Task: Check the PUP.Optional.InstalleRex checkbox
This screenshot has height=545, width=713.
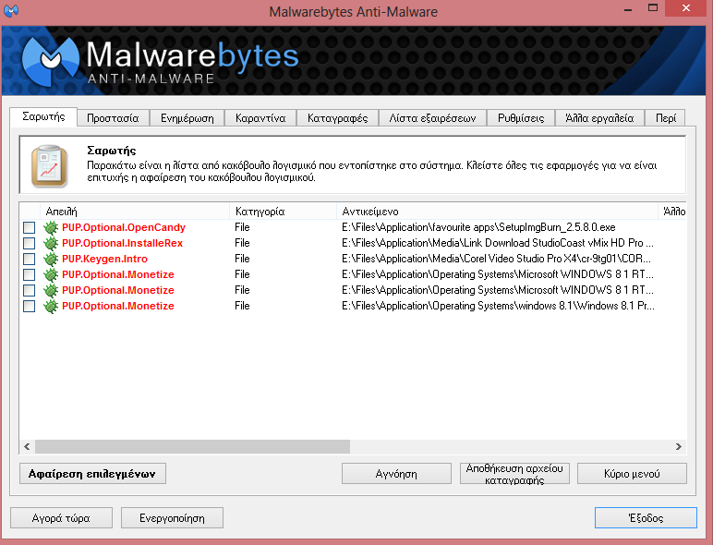Action: point(30,243)
